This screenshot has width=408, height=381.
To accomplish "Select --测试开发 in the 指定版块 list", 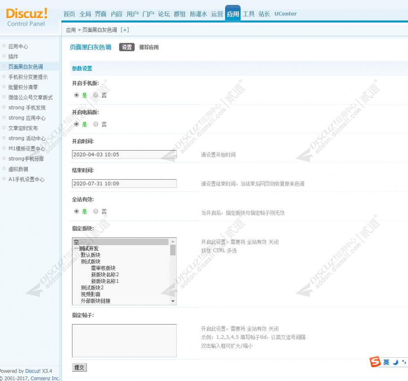I will pos(121,248).
